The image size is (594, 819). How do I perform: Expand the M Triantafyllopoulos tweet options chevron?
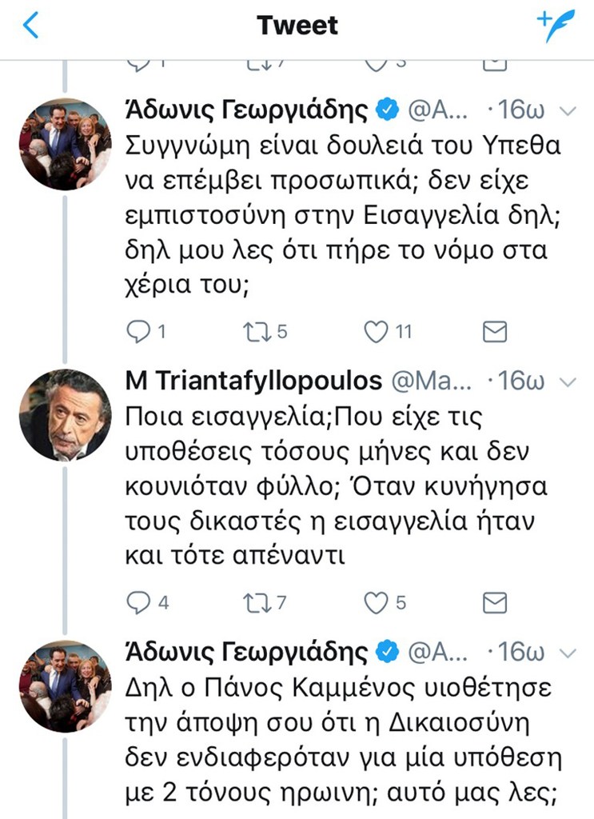(567, 382)
